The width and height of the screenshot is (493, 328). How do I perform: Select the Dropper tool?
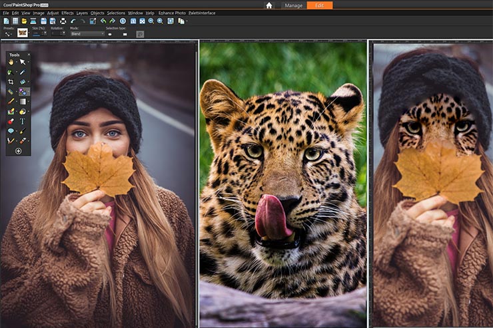[x=22, y=72]
